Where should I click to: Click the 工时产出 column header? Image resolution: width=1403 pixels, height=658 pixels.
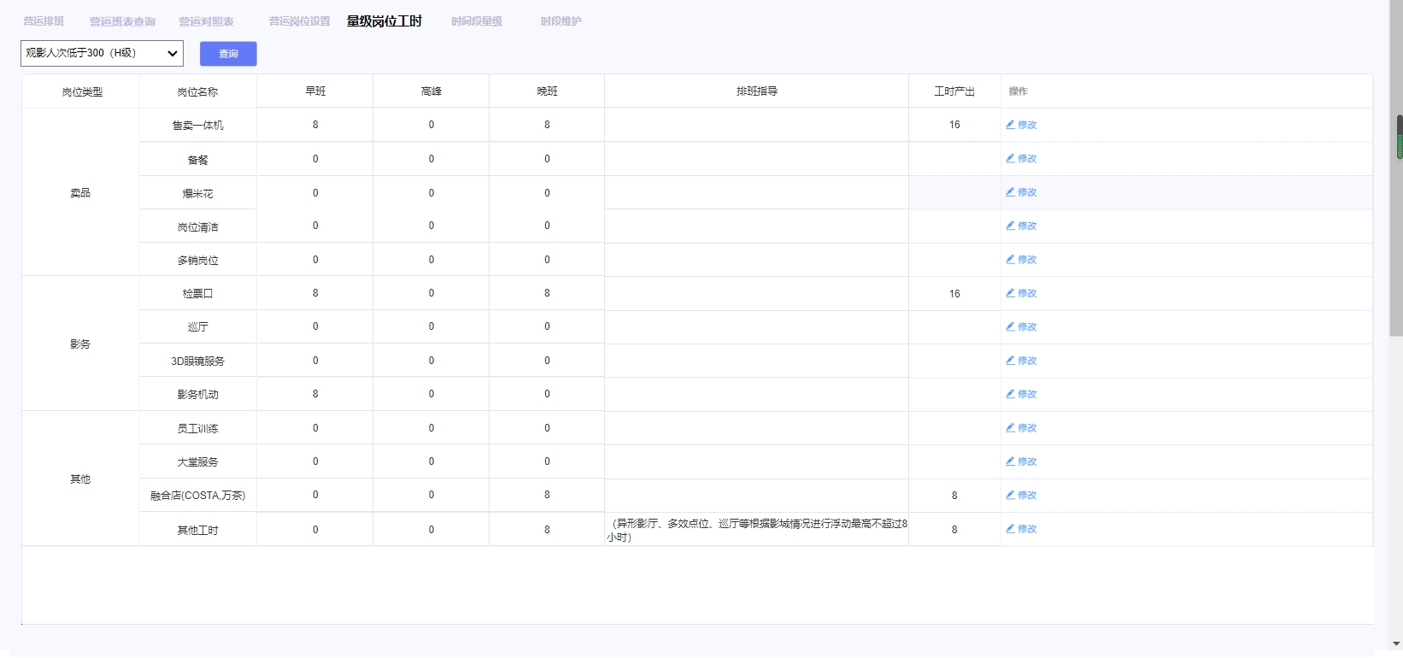tap(954, 91)
